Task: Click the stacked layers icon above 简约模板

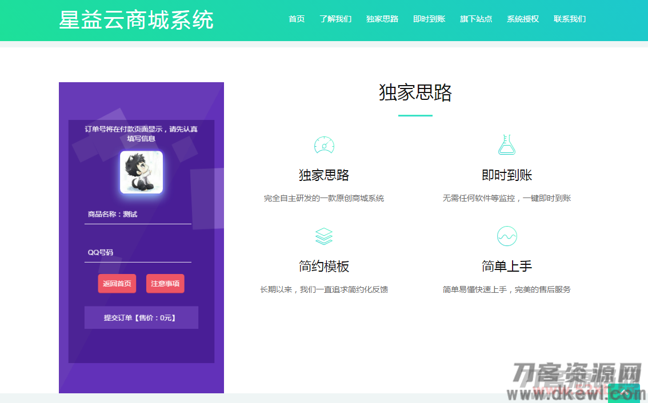Action: pyautogui.click(x=324, y=236)
